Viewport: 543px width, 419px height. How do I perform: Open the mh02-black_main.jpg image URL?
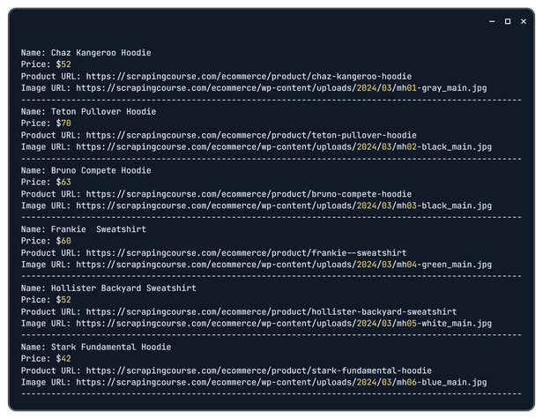[283, 147]
